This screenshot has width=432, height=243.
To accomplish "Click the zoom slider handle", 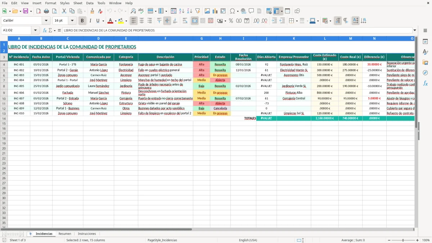I will (403, 240).
